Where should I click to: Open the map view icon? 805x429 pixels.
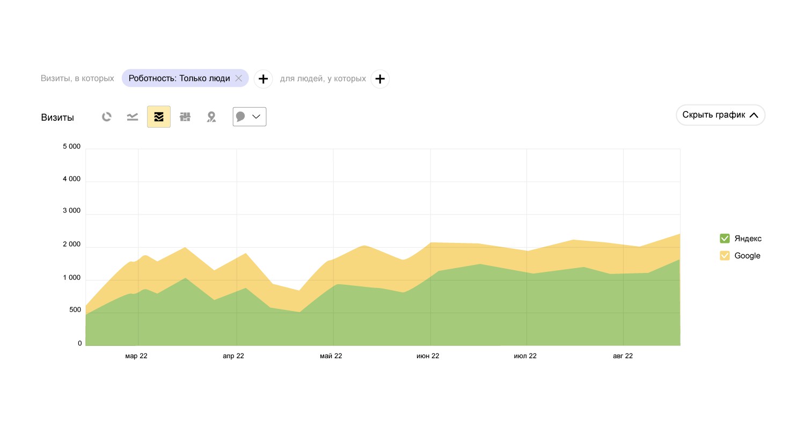click(x=211, y=117)
